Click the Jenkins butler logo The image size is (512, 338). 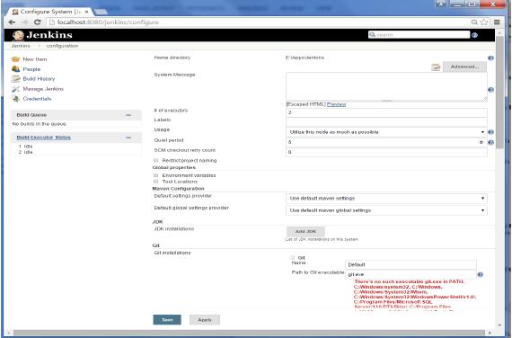pyautogui.click(x=18, y=35)
